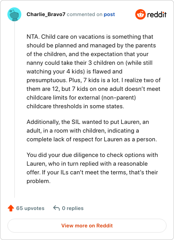Open the Charlie_Bravo7 username profile link
Viewport: 174px width, 240px height.
(46, 14)
